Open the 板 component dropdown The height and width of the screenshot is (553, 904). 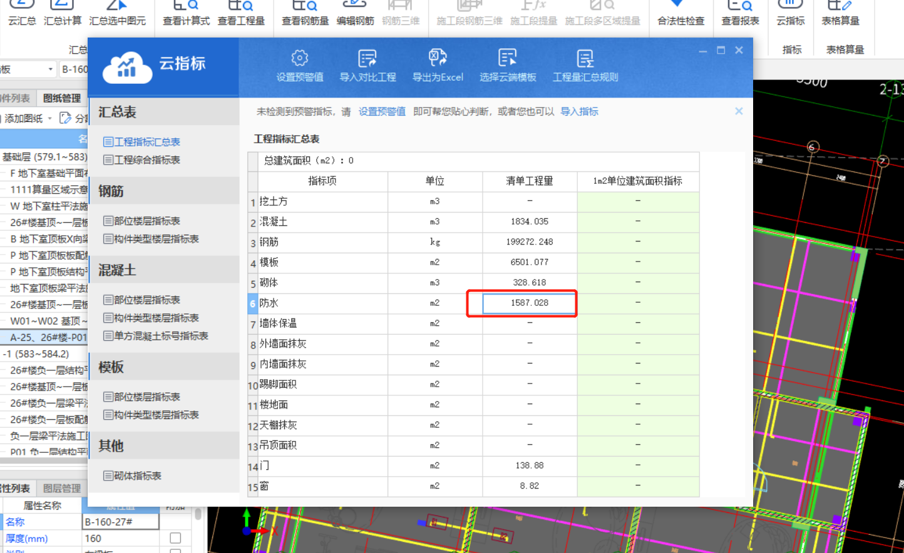51,69
